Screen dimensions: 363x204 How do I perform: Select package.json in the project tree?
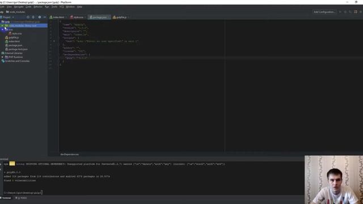(x=15, y=45)
